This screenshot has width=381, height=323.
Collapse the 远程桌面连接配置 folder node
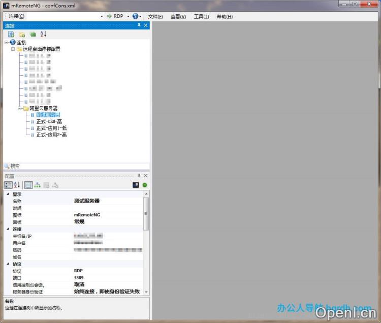point(13,49)
